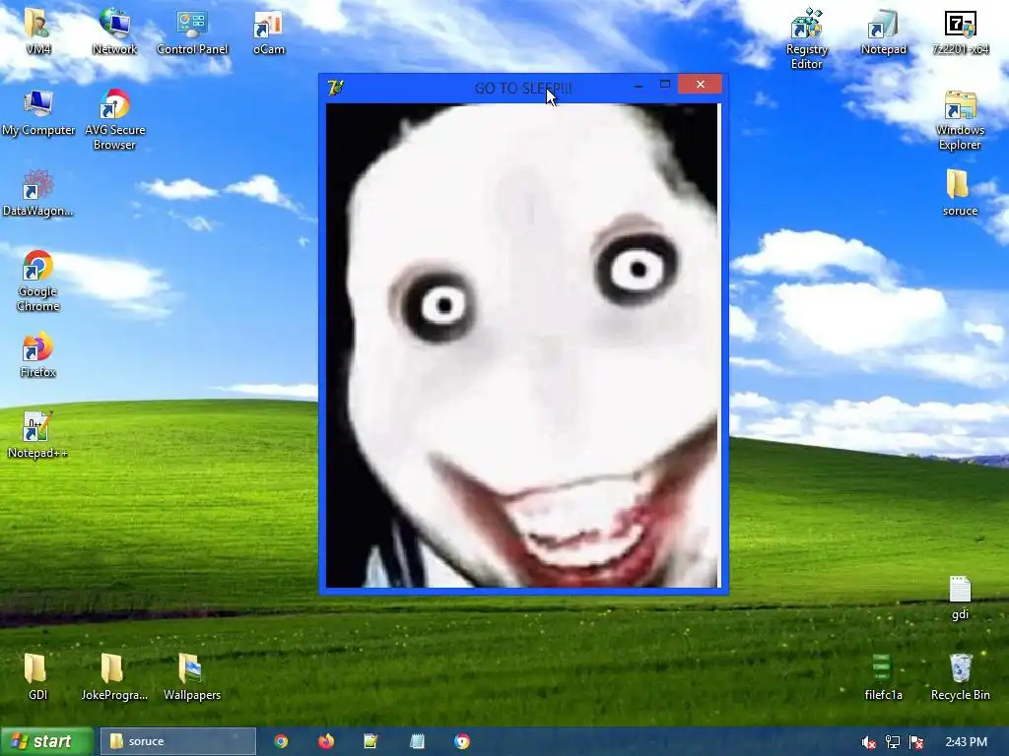Open the start menu
This screenshot has width=1009, height=756.
47,741
